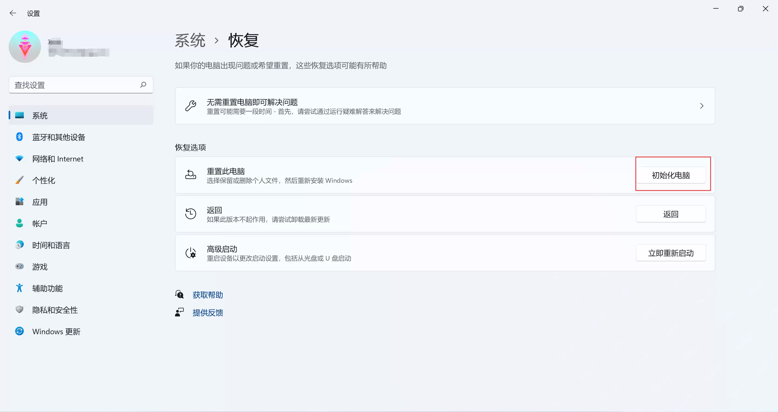
Task: Expand 无需重置电脑即可解决问题 chevron
Action: tap(702, 106)
